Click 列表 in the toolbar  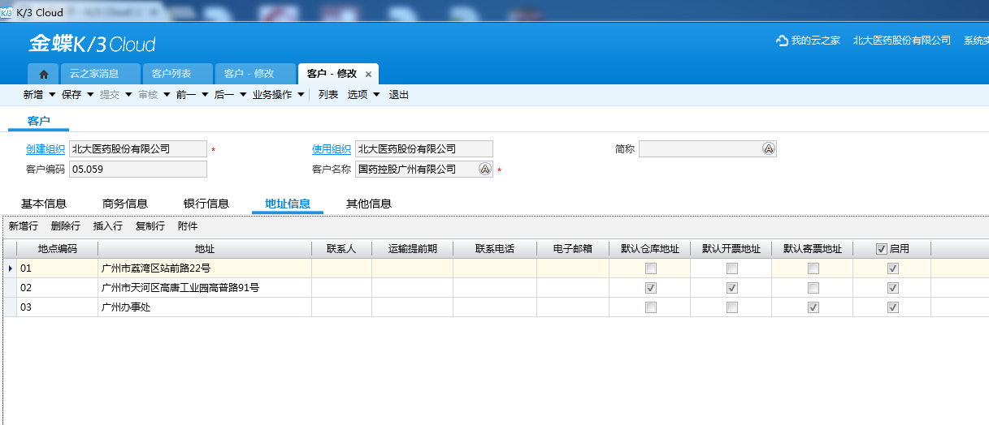point(328,95)
